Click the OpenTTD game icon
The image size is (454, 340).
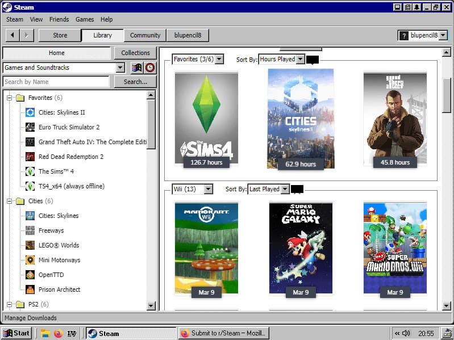(30, 274)
